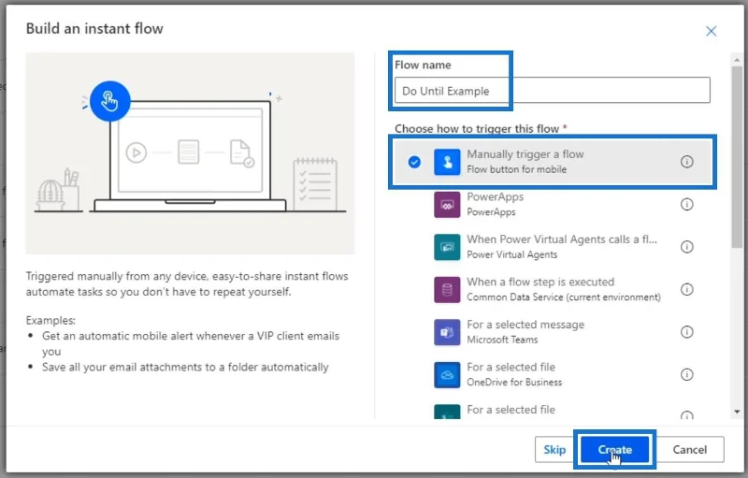The image size is (748, 478).
Task: Close the Build an instant flow dialog
Action: (711, 31)
